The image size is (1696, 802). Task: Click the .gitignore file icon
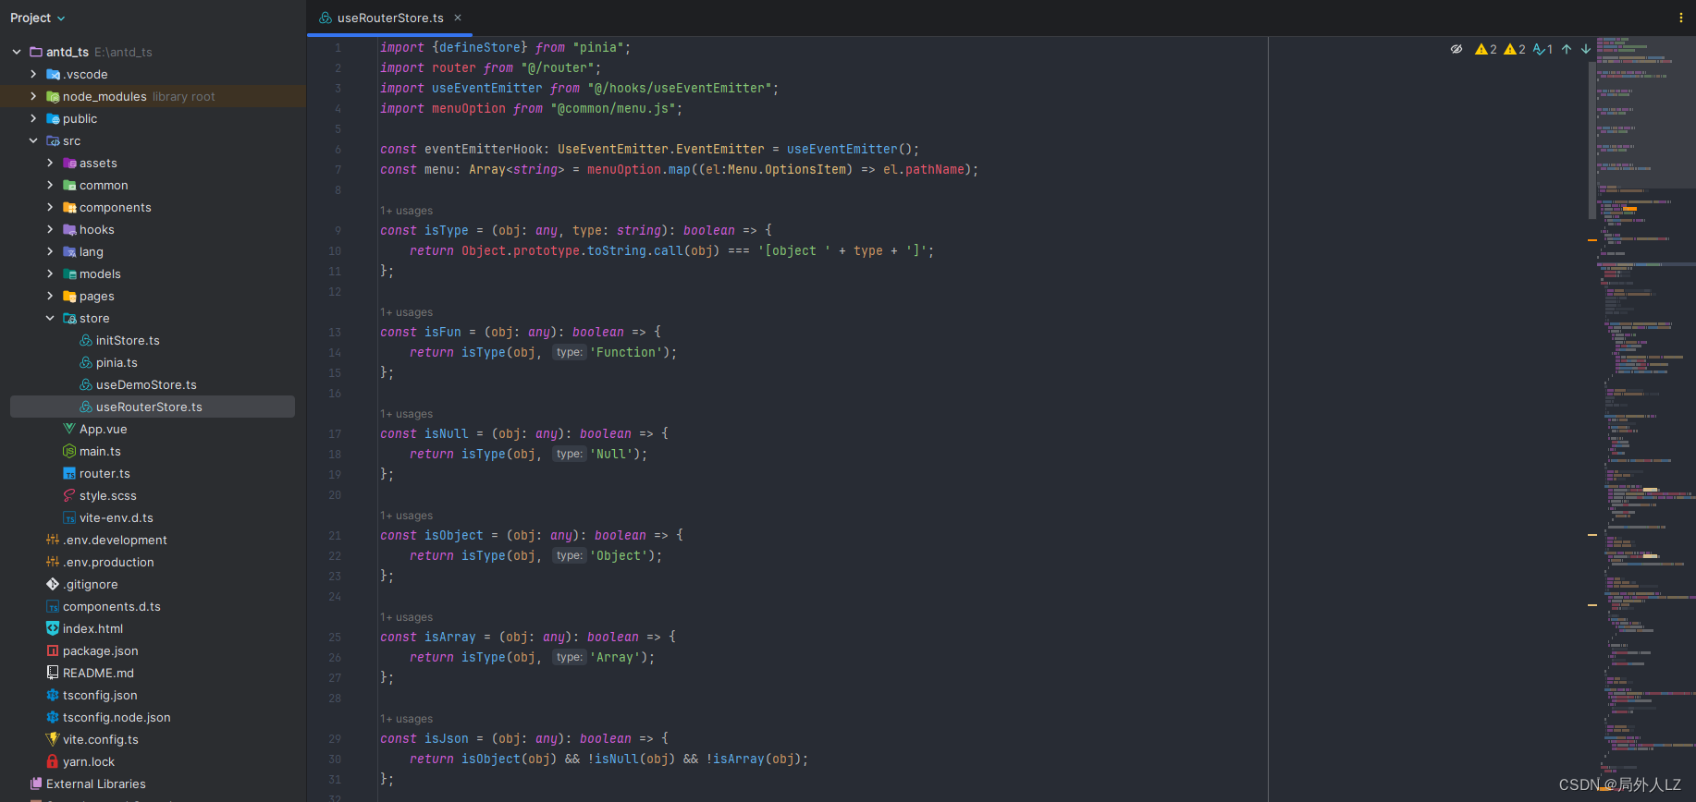pos(53,584)
